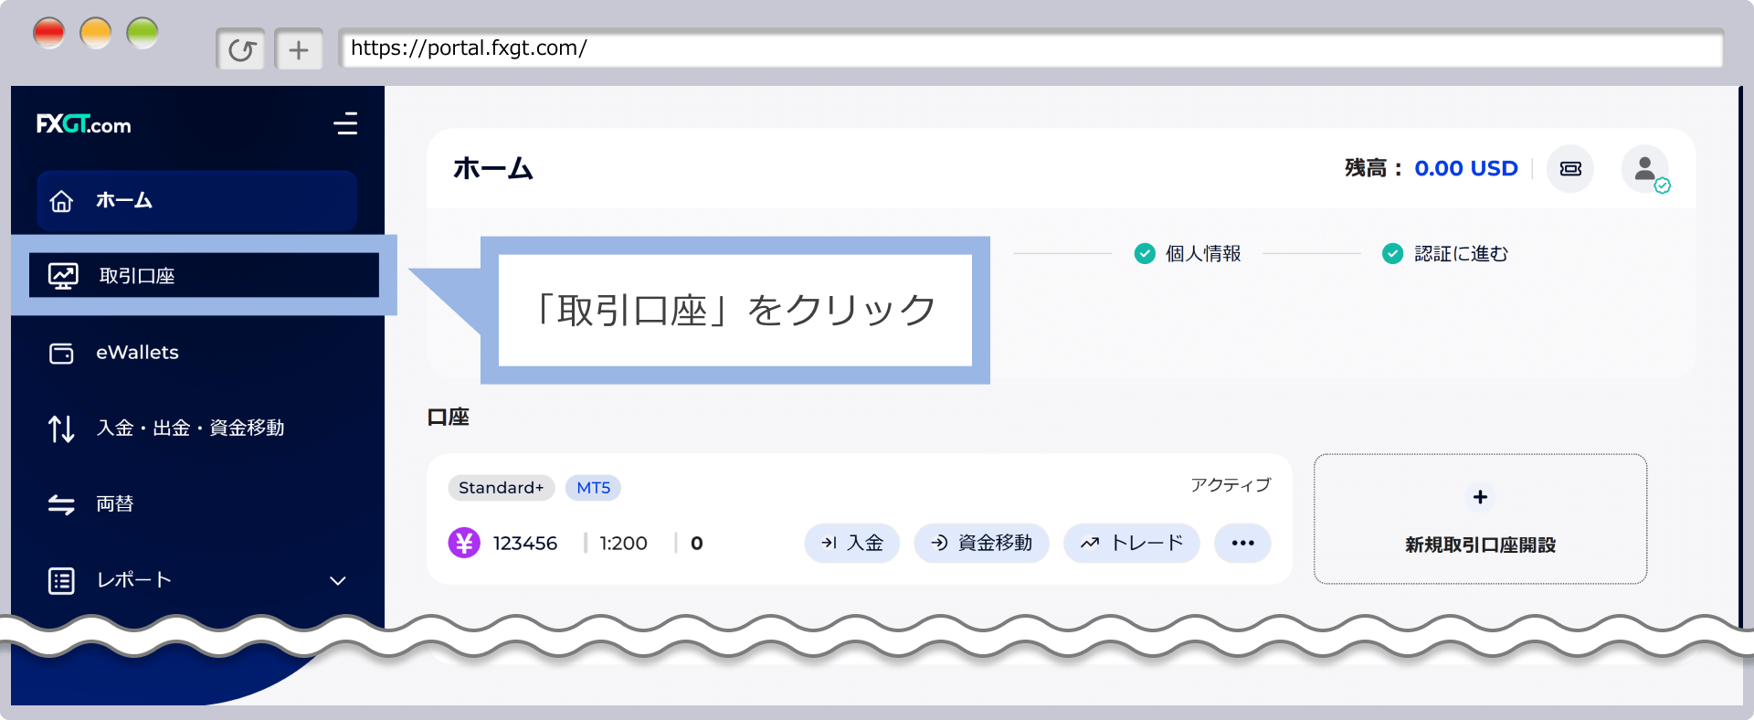
Task: Click leverage value 1:200
Action: [x=623, y=543]
